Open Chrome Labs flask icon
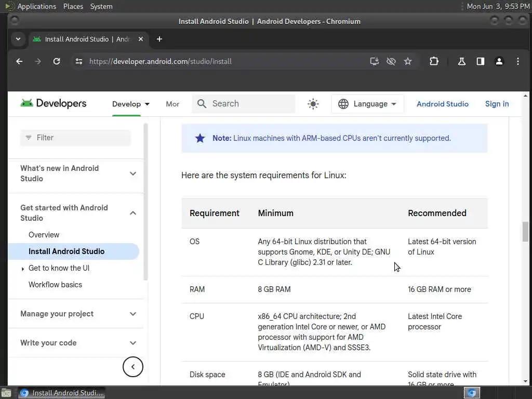The width and height of the screenshot is (532, 399). 461,61
